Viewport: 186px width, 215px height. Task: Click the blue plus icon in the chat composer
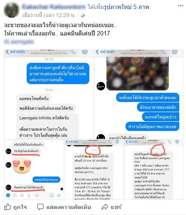pyautogui.click(x=8, y=195)
